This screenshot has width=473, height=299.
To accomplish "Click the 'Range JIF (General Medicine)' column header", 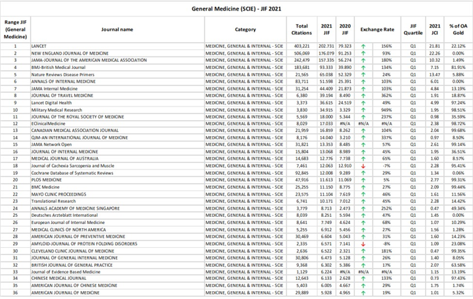I will click(15, 30).
